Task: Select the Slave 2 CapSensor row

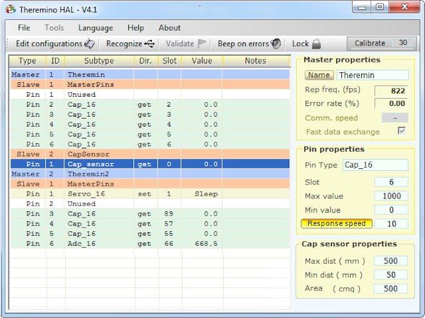Action: (150, 154)
